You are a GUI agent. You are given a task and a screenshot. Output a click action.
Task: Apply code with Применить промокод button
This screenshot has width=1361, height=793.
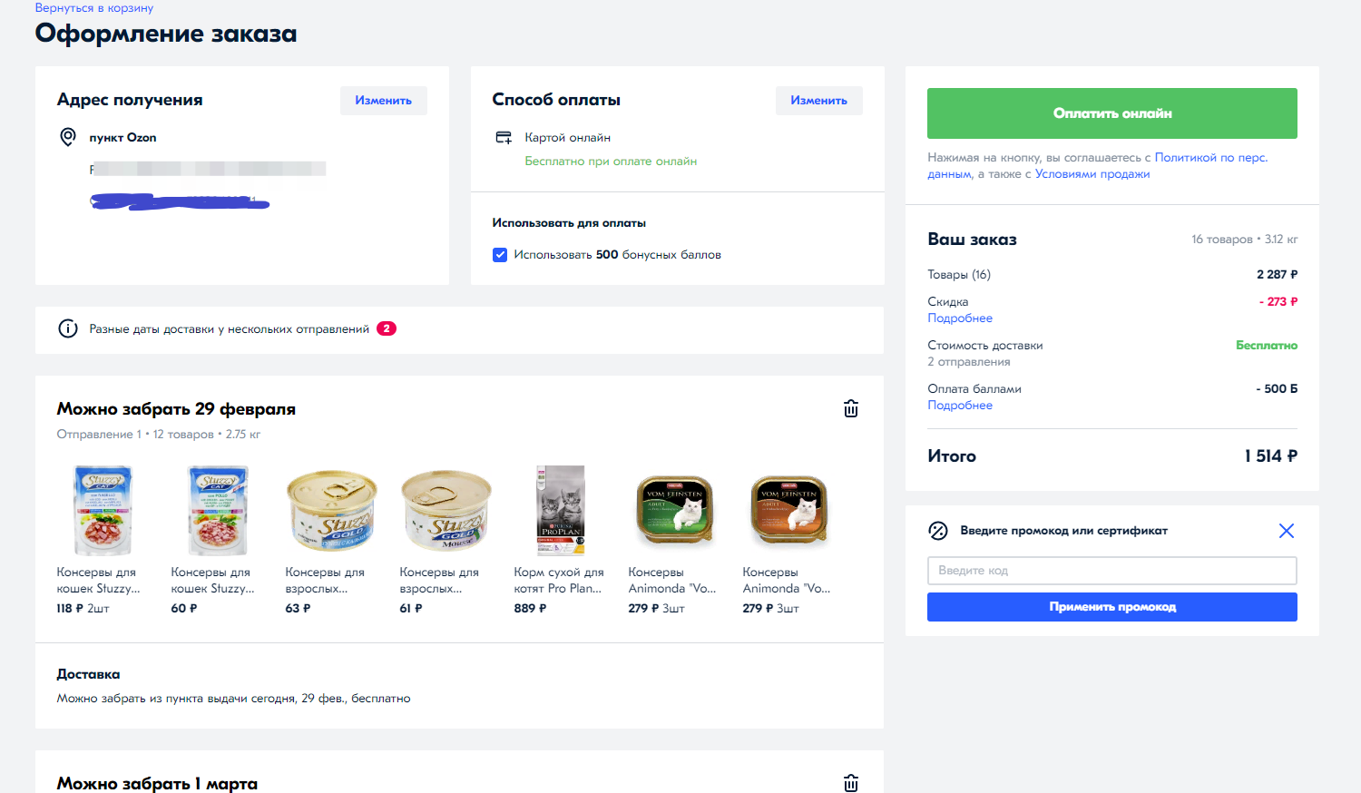(1112, 607)
